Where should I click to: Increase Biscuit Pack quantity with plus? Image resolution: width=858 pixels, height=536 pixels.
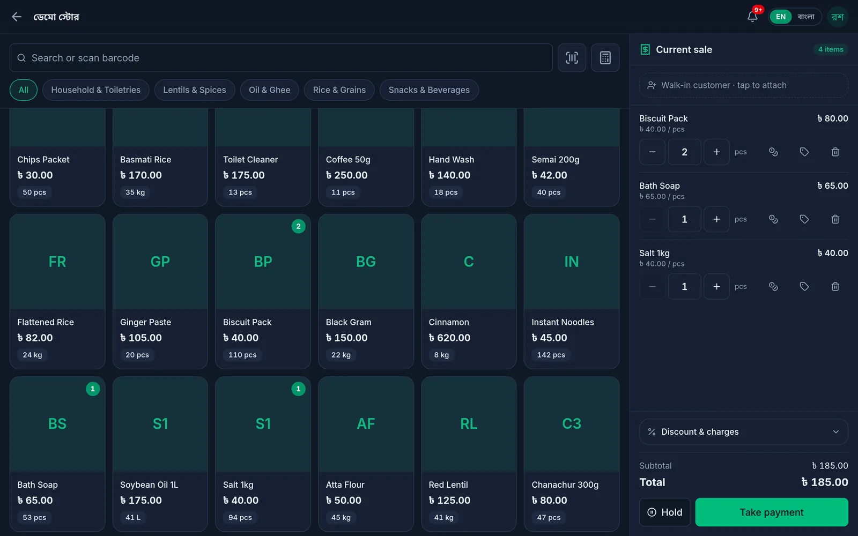716,152
